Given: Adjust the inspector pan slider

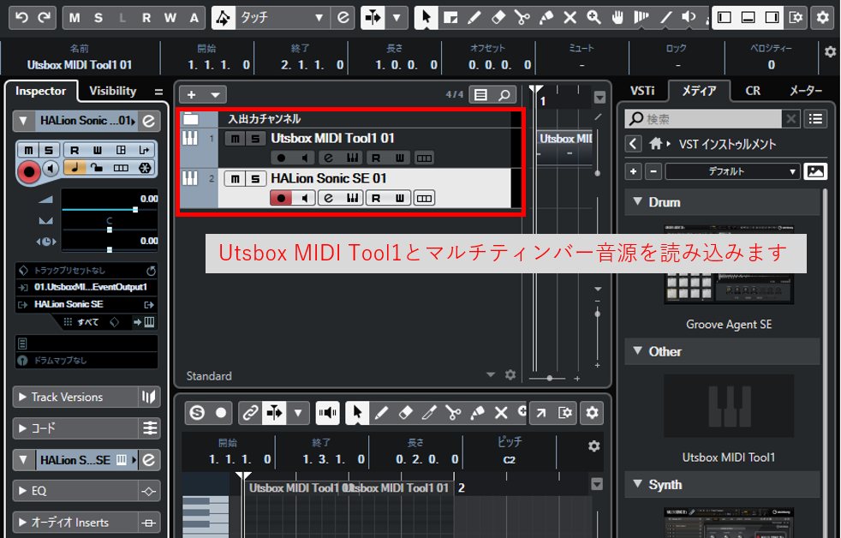Looking at the screenshot, I should (110, 230).
